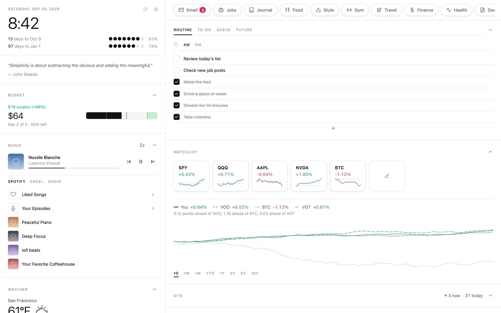Switch to the Queue tab
This screenshot has height=313, width=501.
(224, 30)
